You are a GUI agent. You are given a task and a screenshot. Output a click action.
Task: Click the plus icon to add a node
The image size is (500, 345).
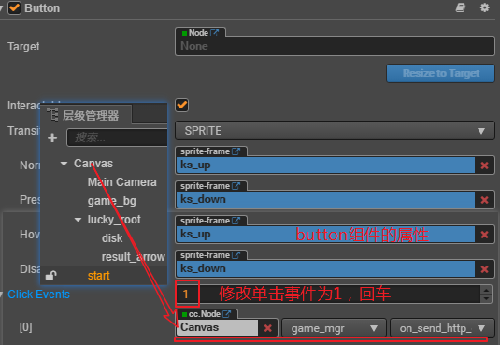click(x=52, y=137)
